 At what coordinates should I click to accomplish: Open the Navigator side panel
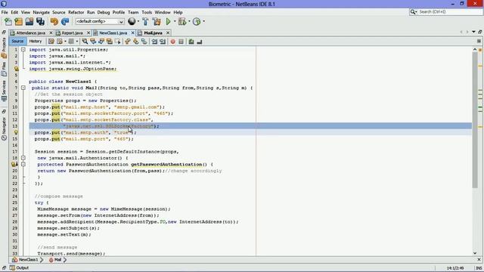pyautogui.click(x=4, y=129)
